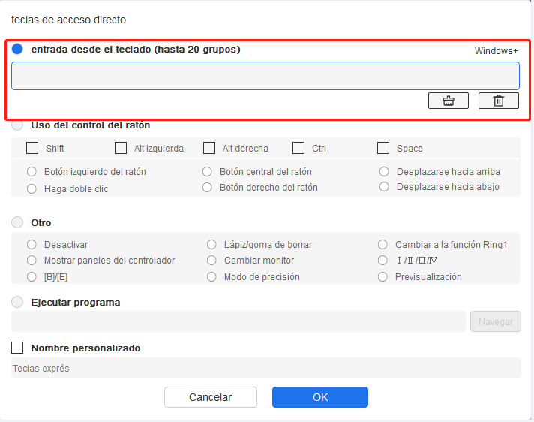
Task: Select 'Haga doble clic' radio button
Action: point(31,189)
